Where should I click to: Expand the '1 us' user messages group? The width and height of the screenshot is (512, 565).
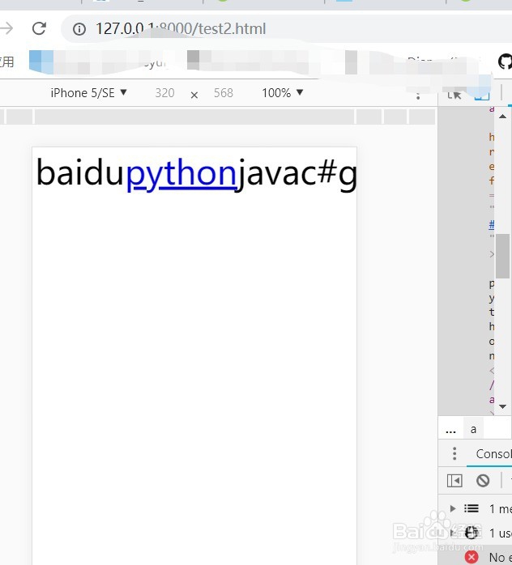pyautogui.click(x=452, y=533)
